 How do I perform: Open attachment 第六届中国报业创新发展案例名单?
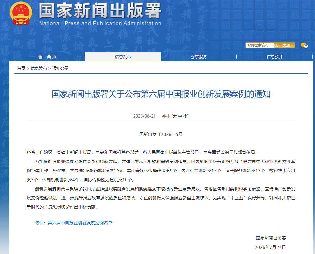[80, 223]
